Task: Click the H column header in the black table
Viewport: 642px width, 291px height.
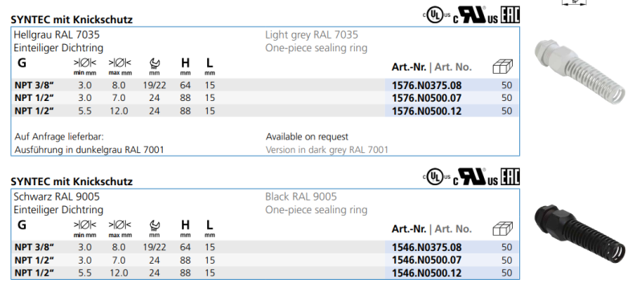Action: tap(185, 224)
